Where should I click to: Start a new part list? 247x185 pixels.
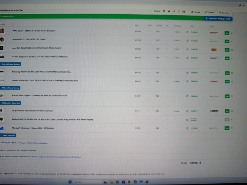tap(224, 13)
